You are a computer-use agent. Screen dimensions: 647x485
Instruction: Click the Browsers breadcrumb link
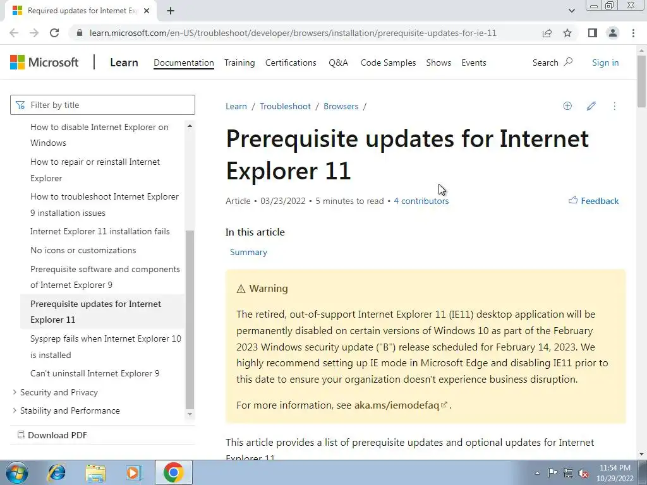[x=341, y=106]
